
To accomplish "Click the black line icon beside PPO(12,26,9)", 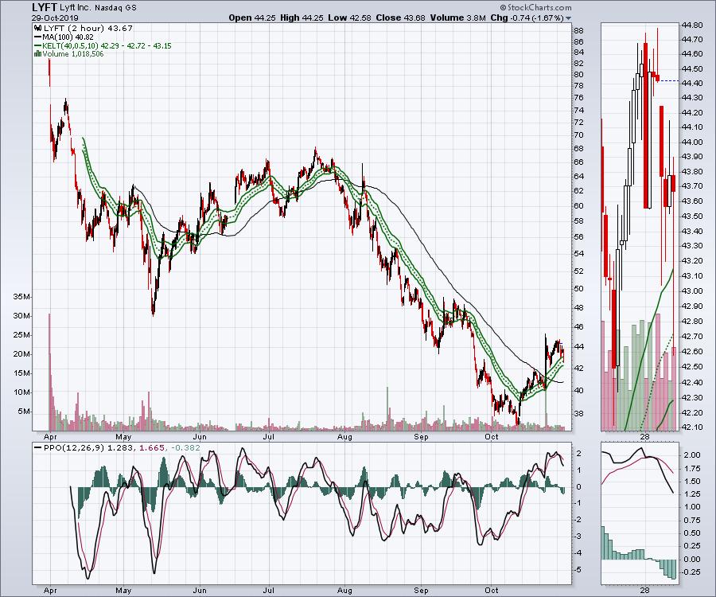I will pyautogui.click(x=37, y=447).
